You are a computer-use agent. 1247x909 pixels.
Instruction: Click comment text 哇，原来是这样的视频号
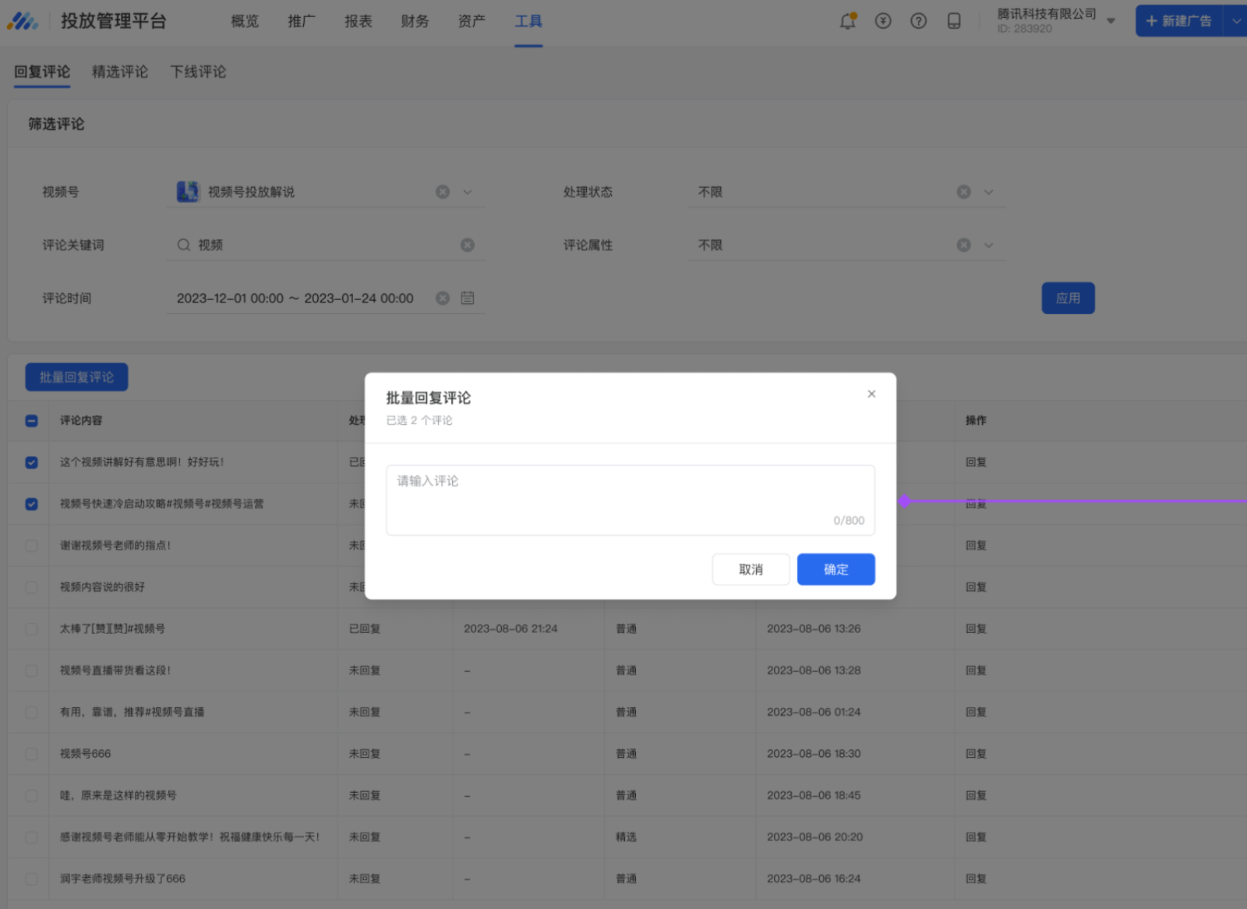point(118,795)
